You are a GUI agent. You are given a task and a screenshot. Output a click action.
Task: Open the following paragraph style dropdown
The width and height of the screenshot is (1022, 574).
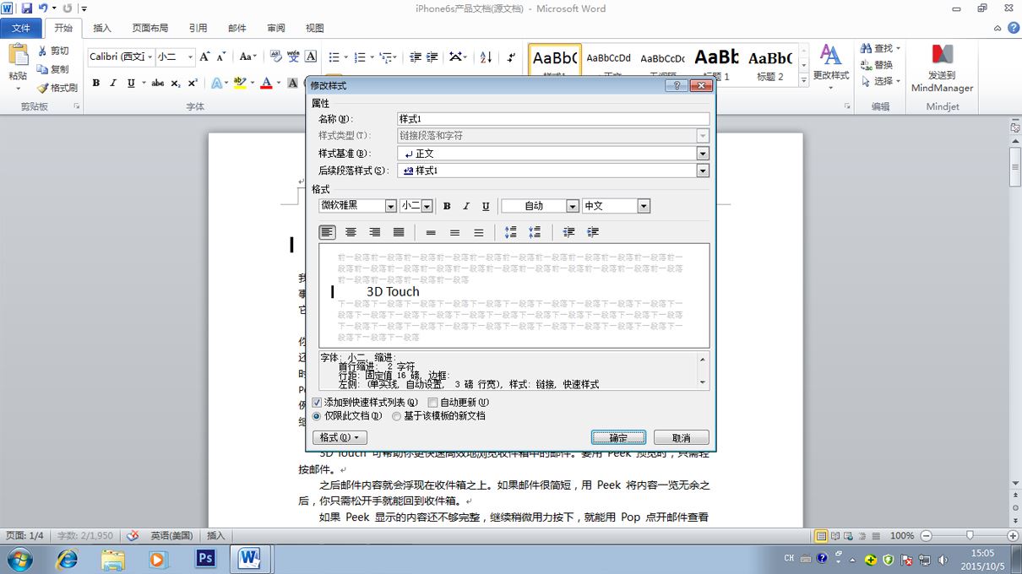tap(703, 171)
